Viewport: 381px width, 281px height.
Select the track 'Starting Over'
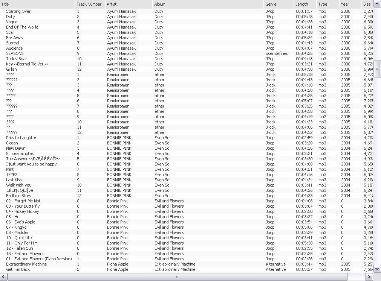click(18, 11)
